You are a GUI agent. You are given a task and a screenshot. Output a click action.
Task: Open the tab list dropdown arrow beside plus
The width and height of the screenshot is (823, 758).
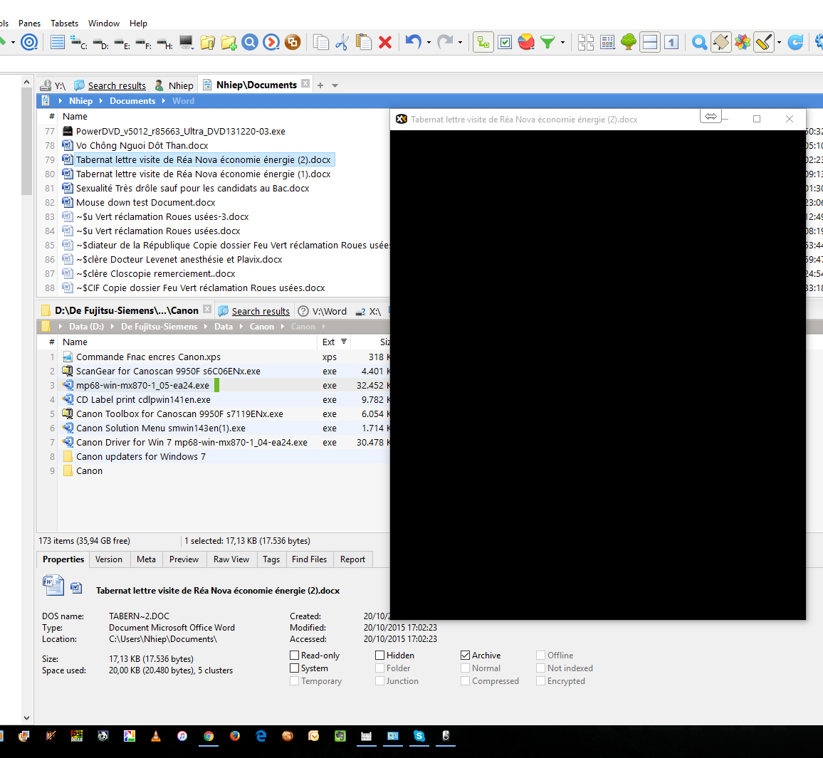(335, 85)
